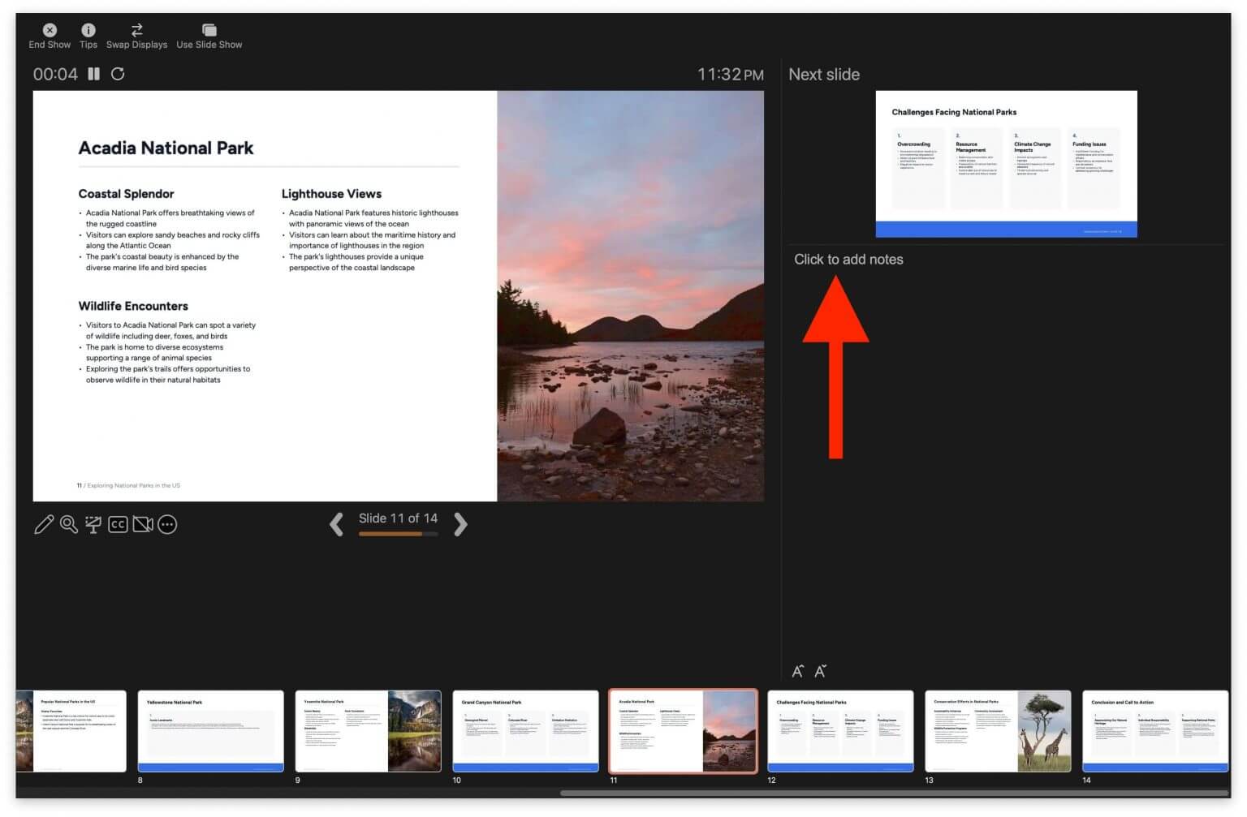Click the slide progress bar
The height and width of the screenshot is (817, 1247).
click(398, 534)
